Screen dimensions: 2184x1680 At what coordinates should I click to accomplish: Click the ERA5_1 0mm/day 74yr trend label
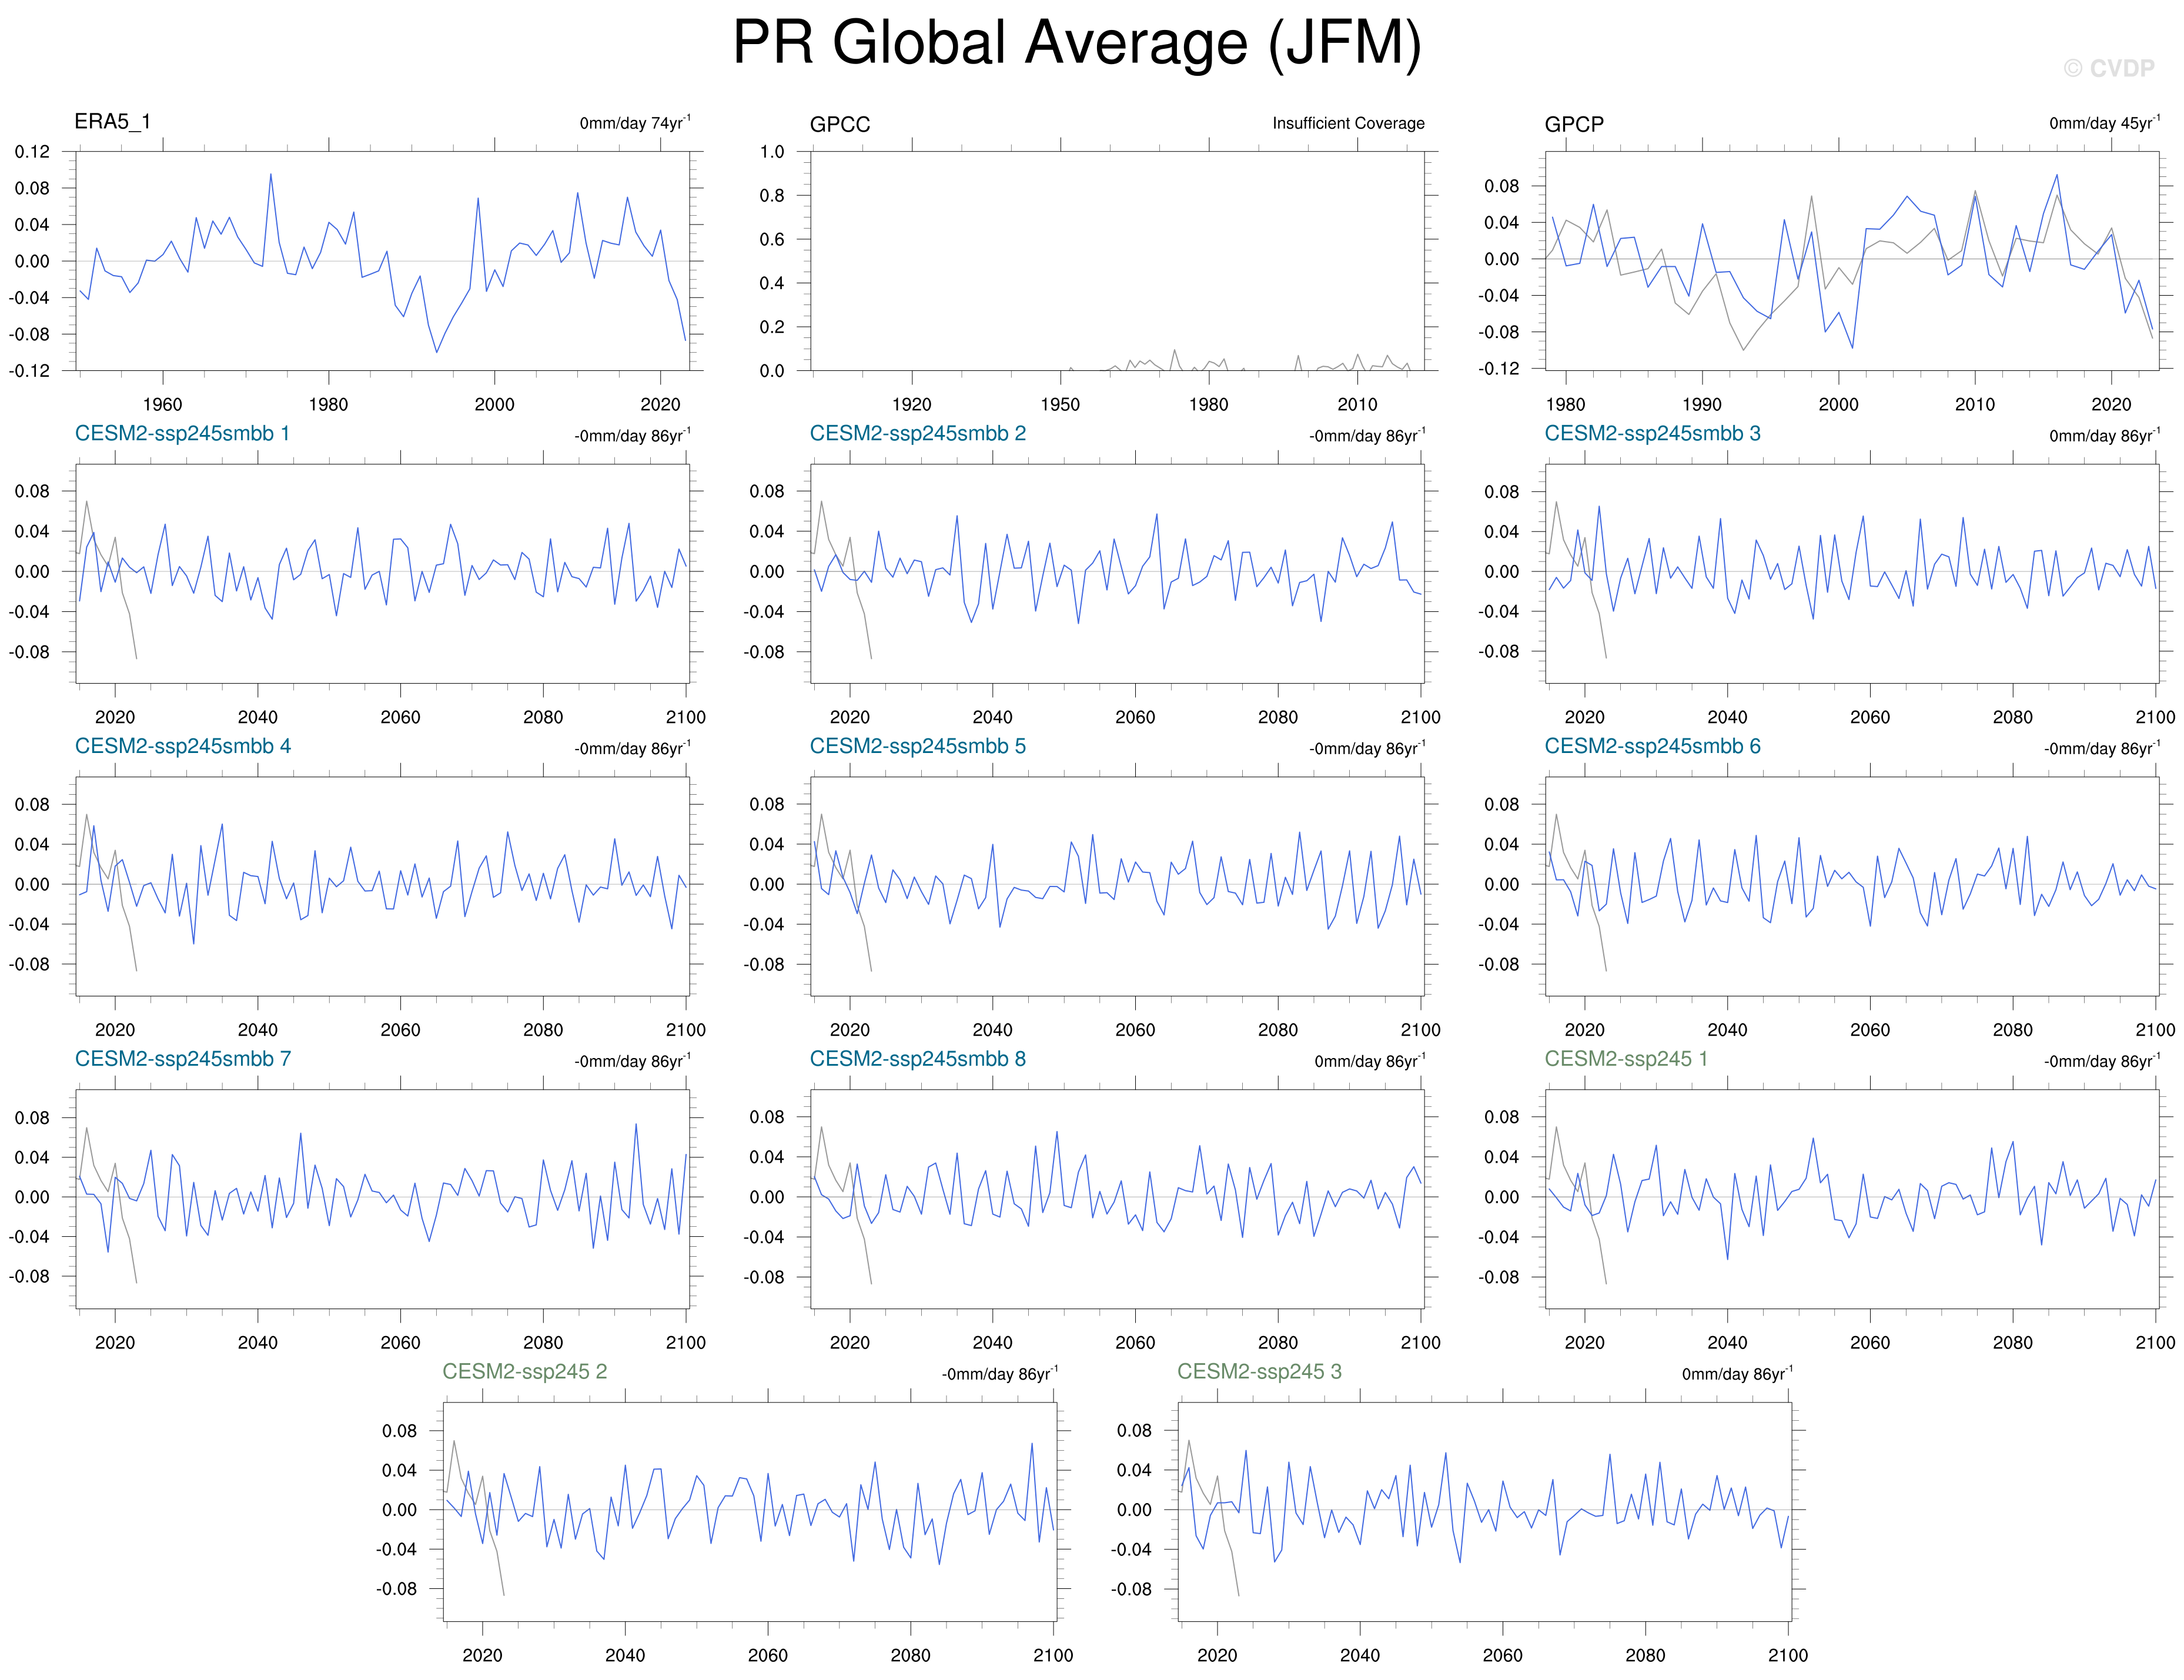click(634, 123)
